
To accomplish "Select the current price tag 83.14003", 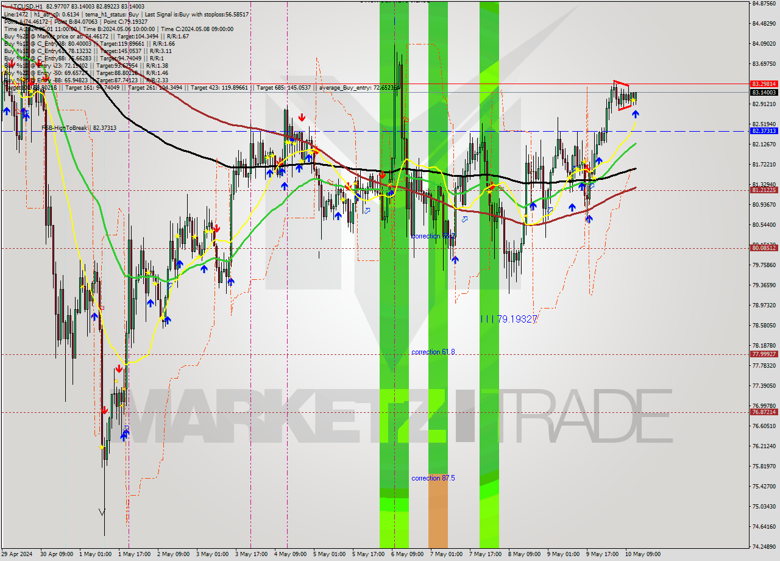I will [x=764, y=92].
